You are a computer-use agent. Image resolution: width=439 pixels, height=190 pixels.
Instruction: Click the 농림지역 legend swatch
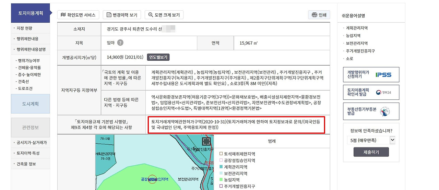(221, 180)
